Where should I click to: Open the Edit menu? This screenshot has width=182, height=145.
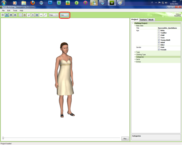tap(9, 10)
